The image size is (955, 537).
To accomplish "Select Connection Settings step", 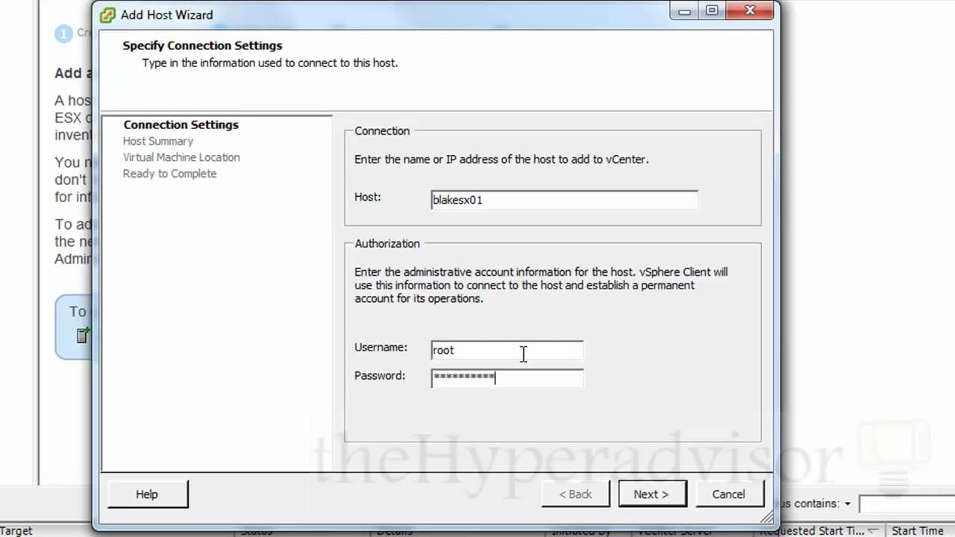I will (x=181, y=125).
